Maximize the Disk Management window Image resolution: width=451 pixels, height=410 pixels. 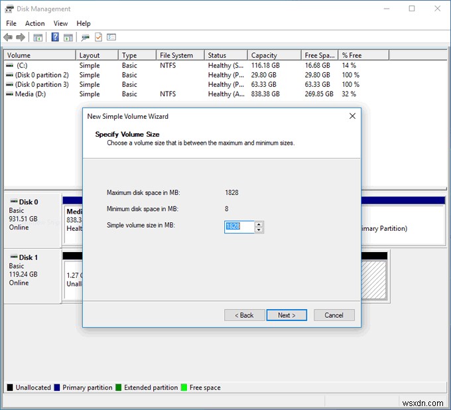[412, 9]
